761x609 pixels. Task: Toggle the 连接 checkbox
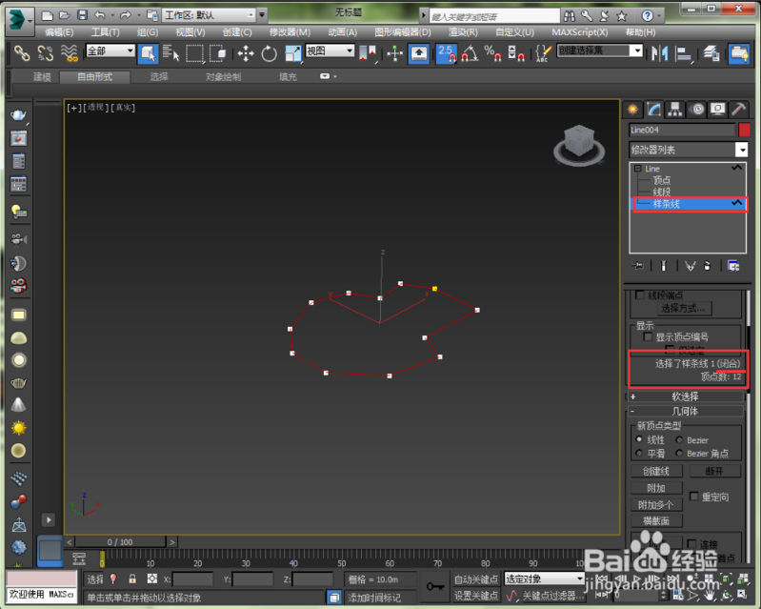point(692,543)
